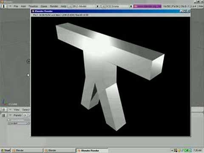Switch to second Blender taskbar button
204x153 pixels.
pyautogui.click(x=59, y=150)
